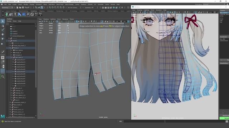Click the Save Scene icon

point(23,7)
